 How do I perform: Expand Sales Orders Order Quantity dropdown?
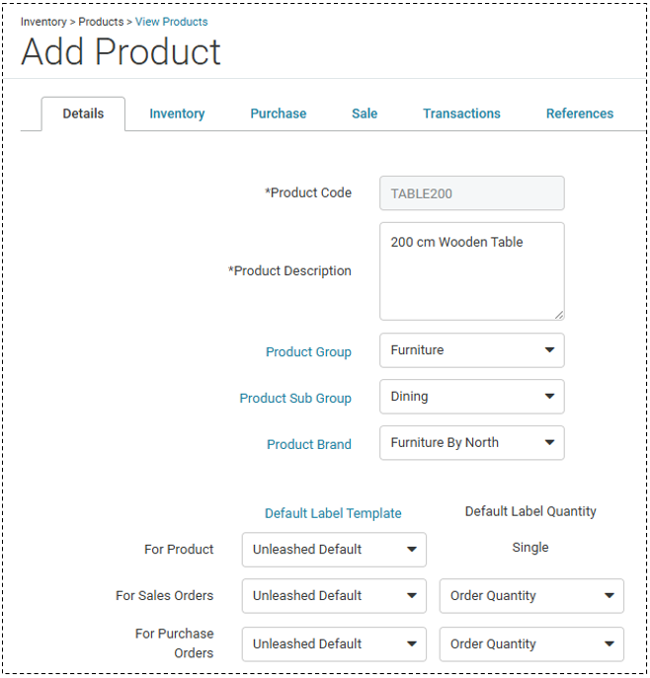tap(531, 596)
